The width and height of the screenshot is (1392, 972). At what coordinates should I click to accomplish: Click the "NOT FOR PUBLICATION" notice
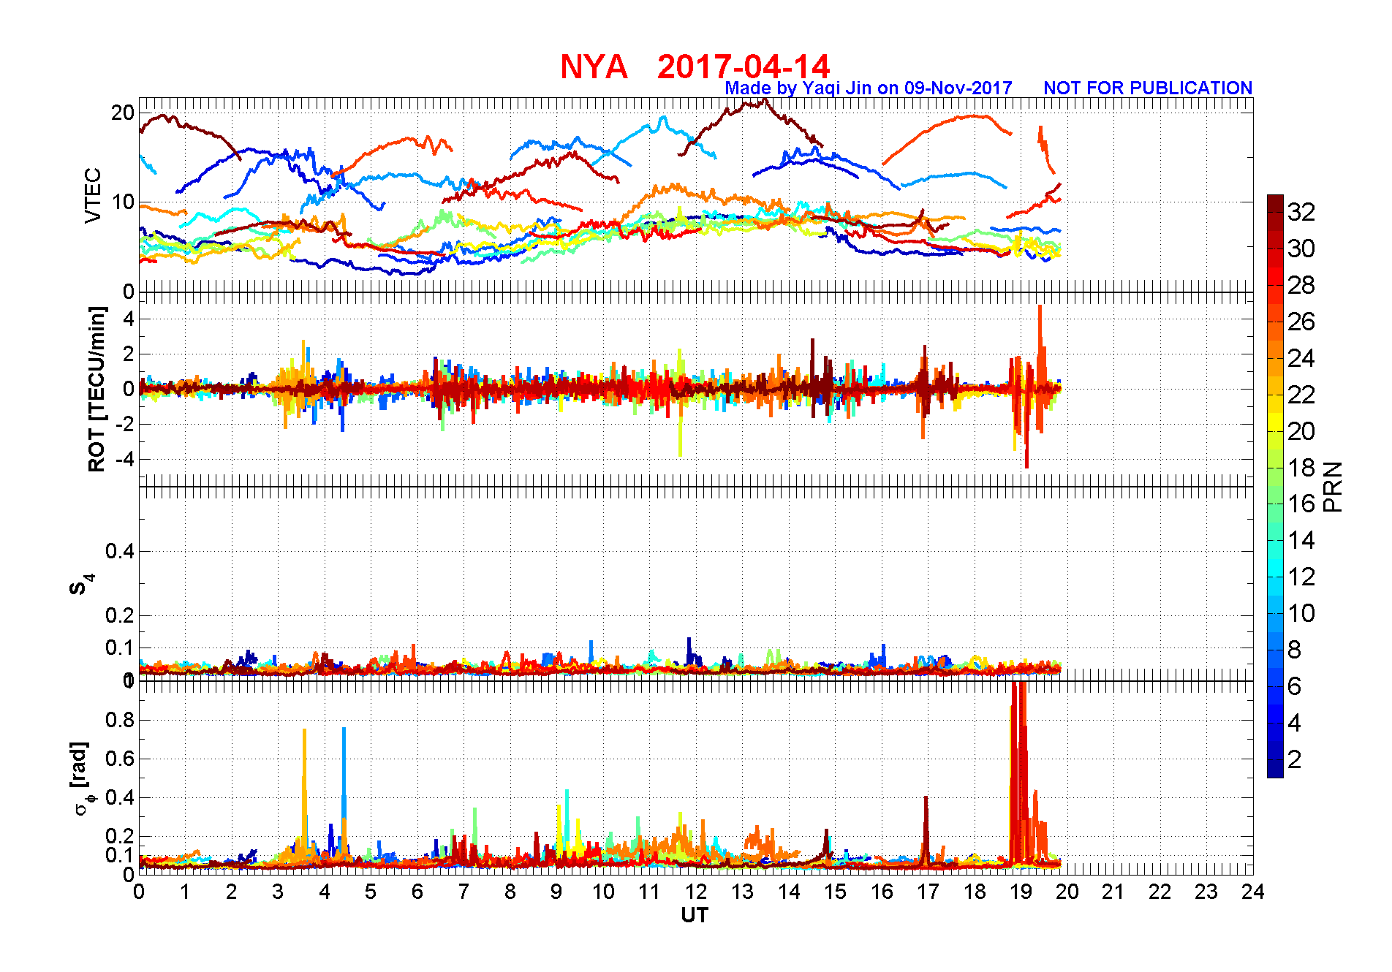(1148, 88)
